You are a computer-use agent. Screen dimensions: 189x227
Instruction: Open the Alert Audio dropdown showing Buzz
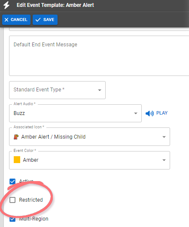[75, 113]
